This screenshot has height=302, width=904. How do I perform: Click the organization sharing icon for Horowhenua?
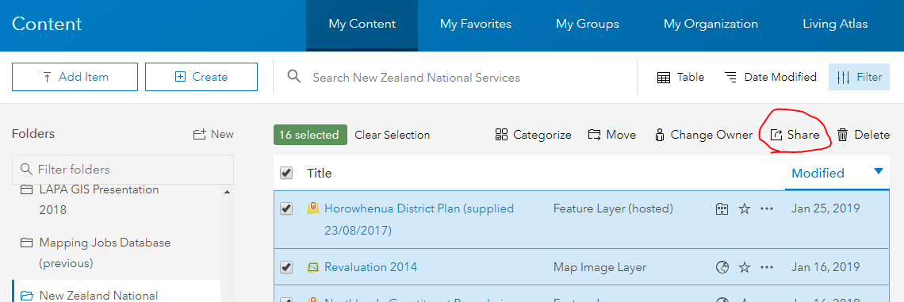(x=722, y=208)
